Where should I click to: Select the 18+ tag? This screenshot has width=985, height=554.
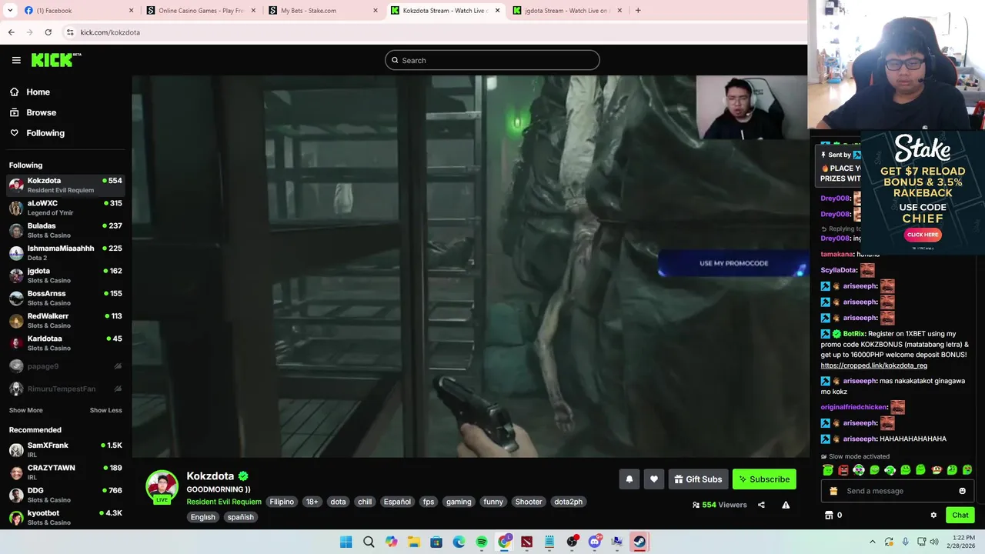(x=312, y=502)
